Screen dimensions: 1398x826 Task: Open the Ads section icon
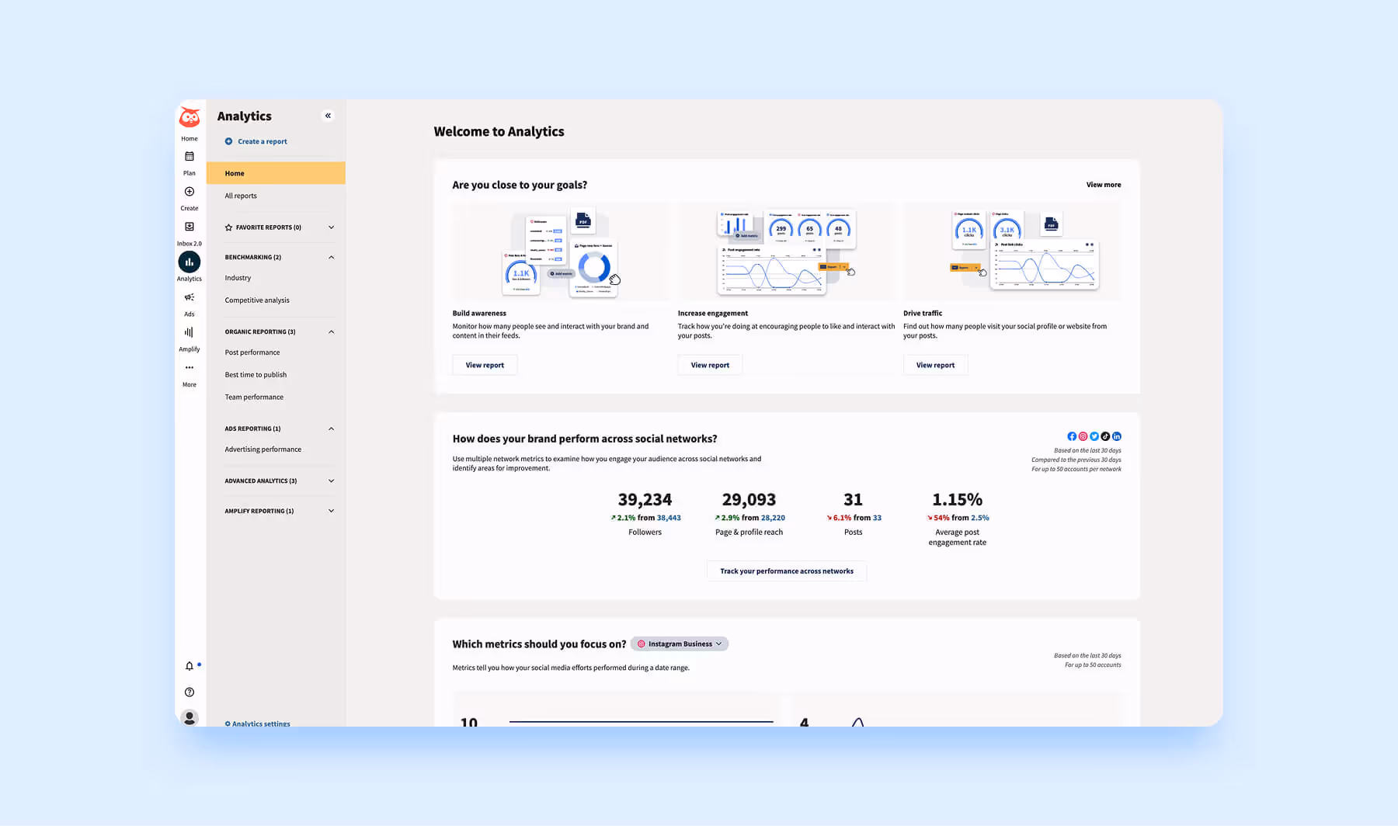coord(189,297)
